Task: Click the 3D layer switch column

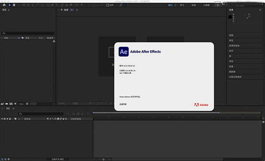Action: 66,119
